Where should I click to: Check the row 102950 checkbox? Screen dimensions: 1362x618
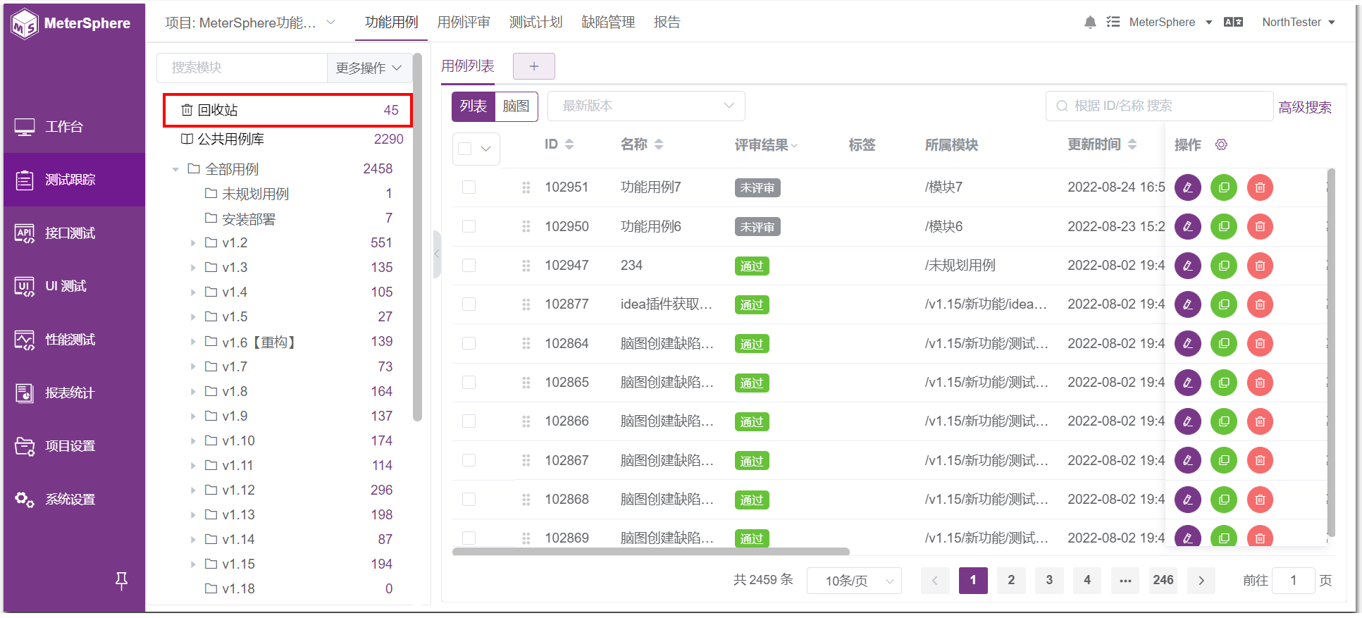[x=469, y=226]
